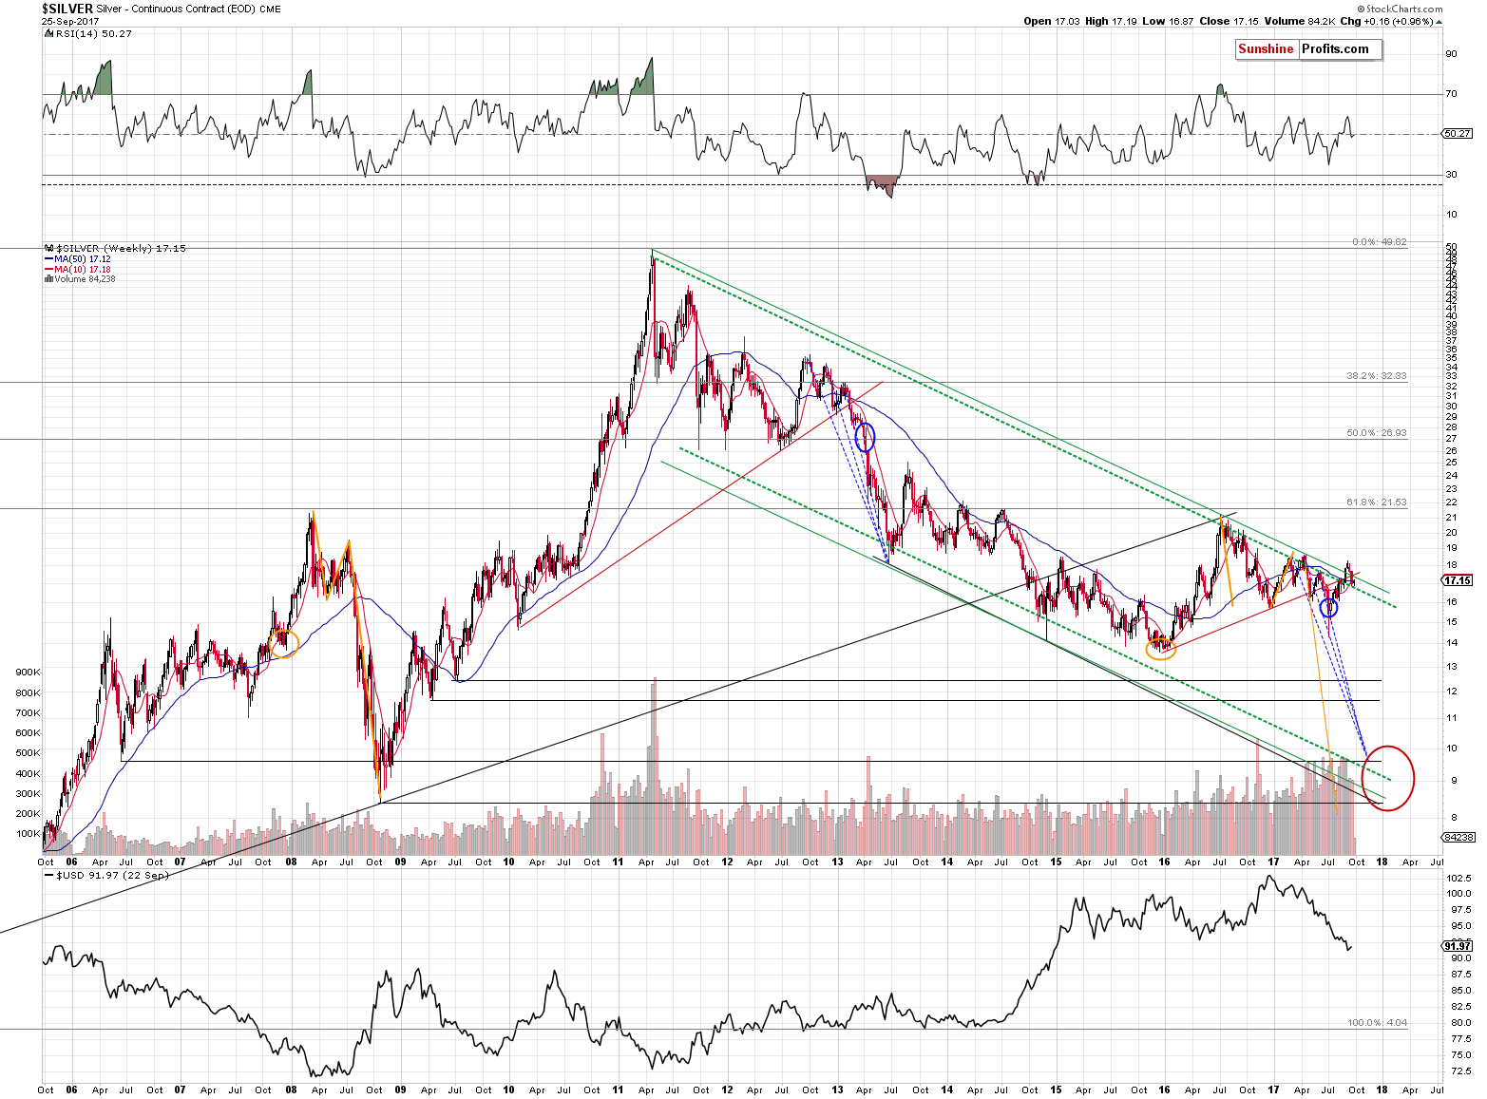Click the 72.5 level on USD axis
The height and width of the screenshot is (1099, 1487).
[1458, 1072]
